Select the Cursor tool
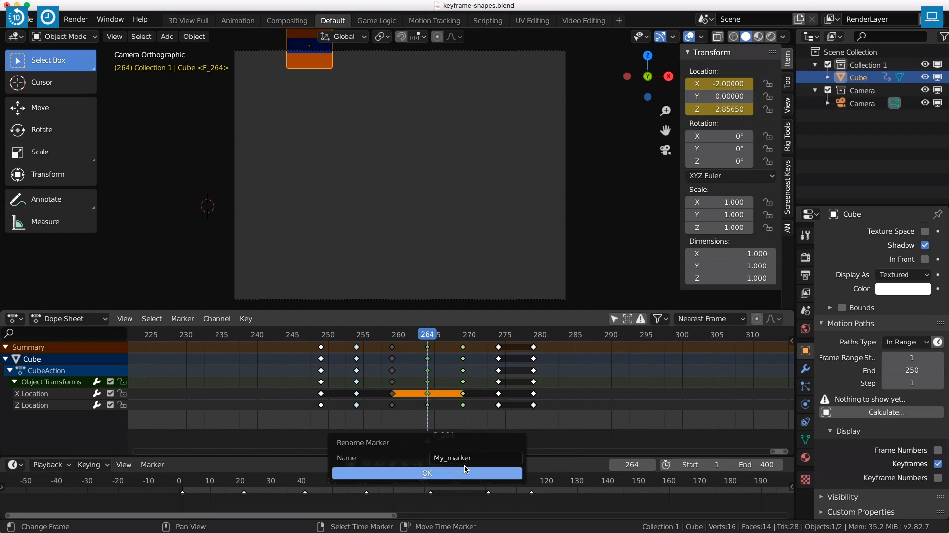 coord(42,82)
